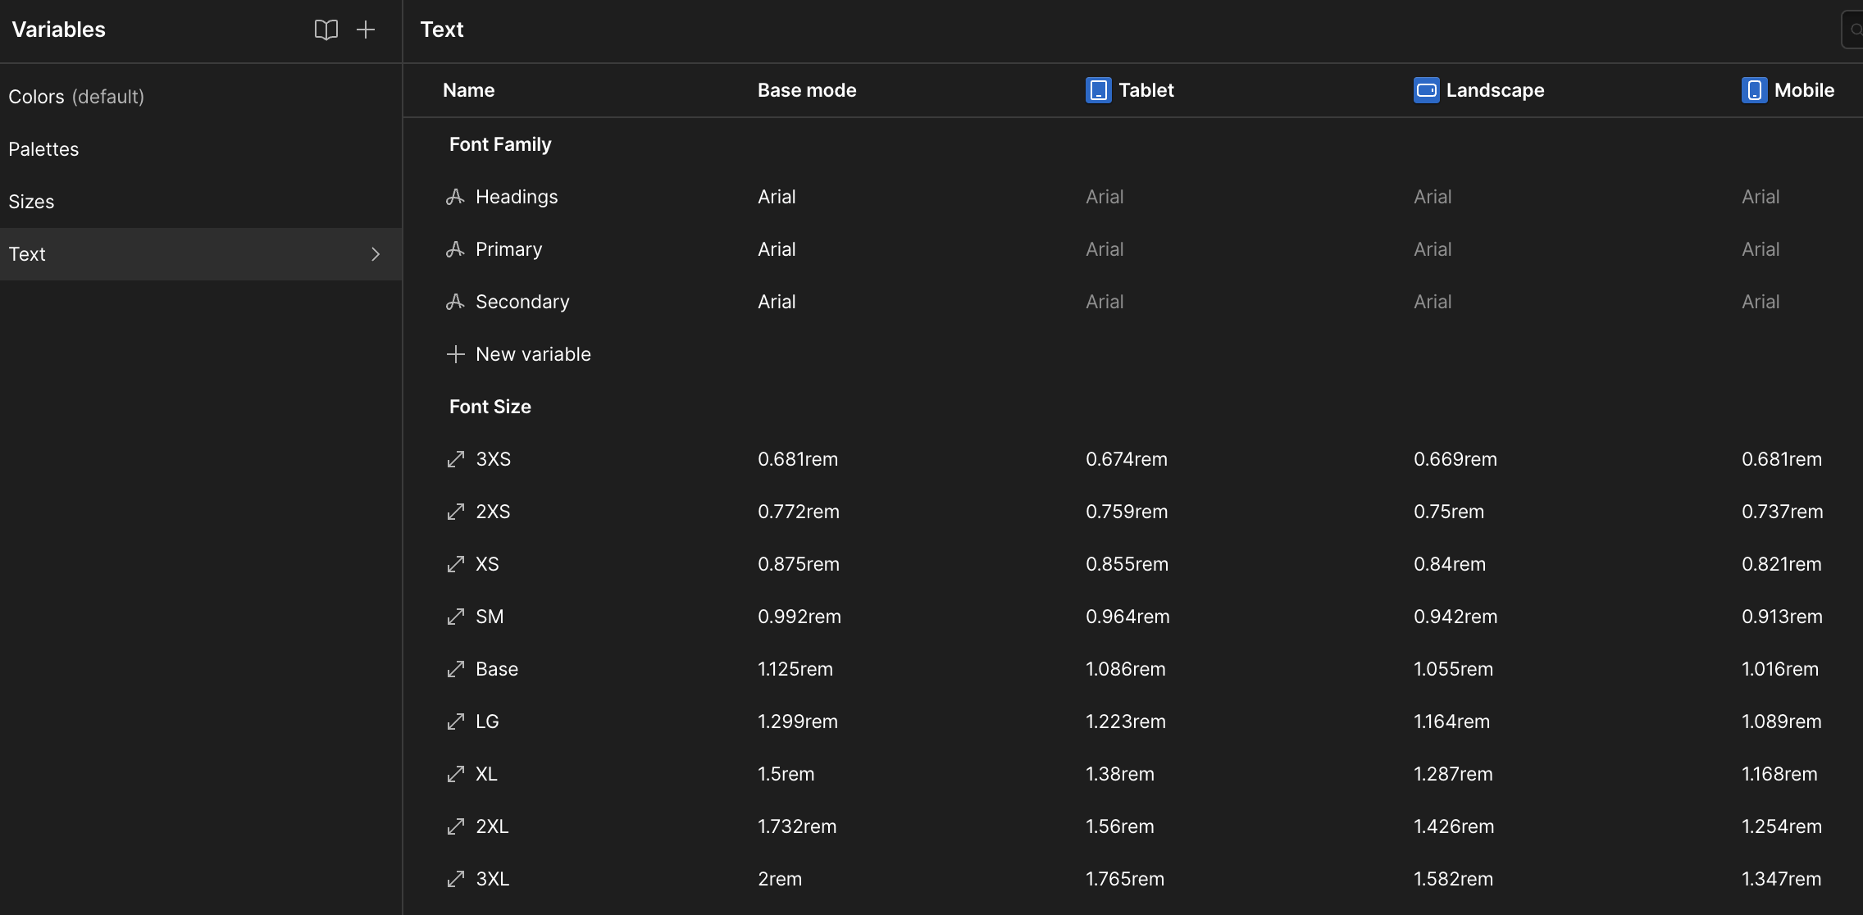Image resolution: width=1863 pixels, height=915 pixels.
Task: Click the plus icon to add collection
Action: coord(366,30)
